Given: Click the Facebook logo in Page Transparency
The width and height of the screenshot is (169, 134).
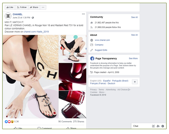Looking at the screenshot, I should point(92,59).
